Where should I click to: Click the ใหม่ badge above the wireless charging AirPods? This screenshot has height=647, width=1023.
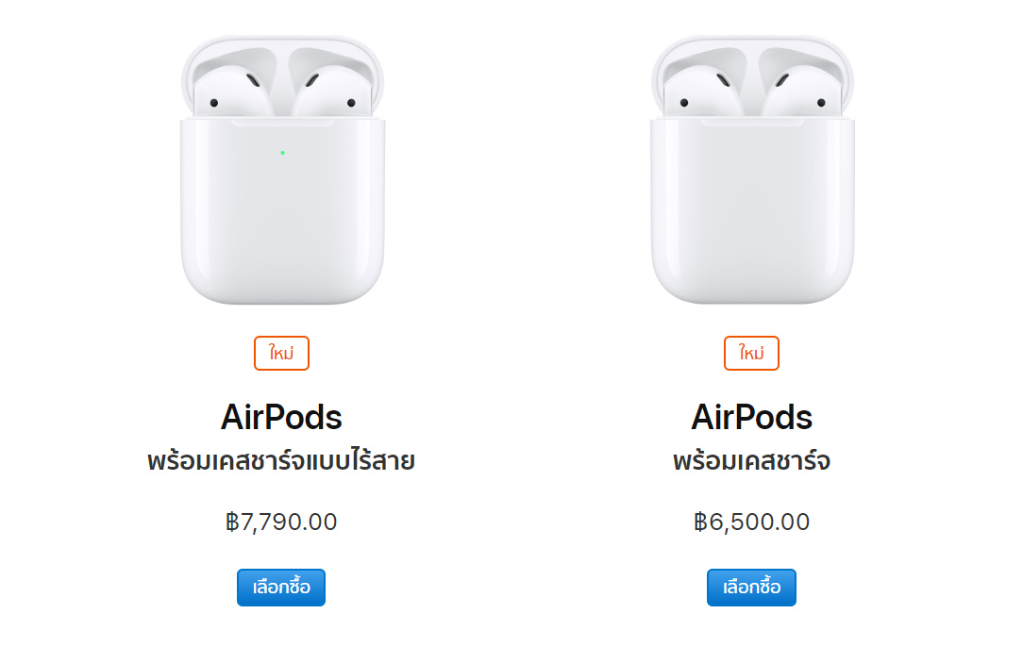(281, 353)
